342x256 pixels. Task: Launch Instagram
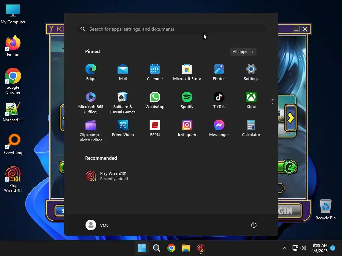(187, 128)
